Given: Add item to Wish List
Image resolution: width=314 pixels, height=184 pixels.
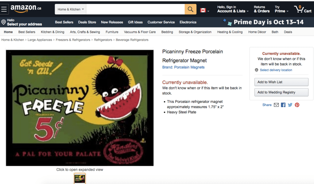Looking at the screenshot, I should (x=281, y=82).
